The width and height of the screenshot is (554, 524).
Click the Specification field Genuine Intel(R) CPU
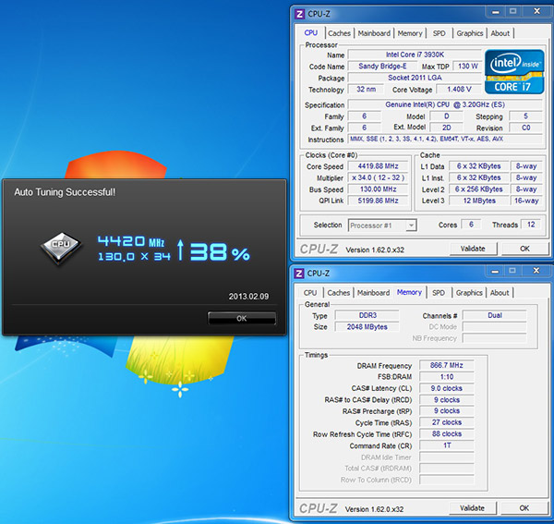coord(445,104)
